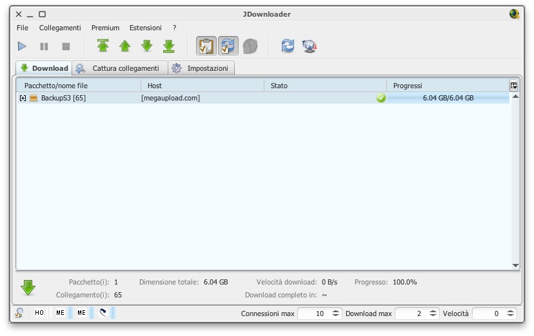Open the Impostazioni tab

coord(201,68)
